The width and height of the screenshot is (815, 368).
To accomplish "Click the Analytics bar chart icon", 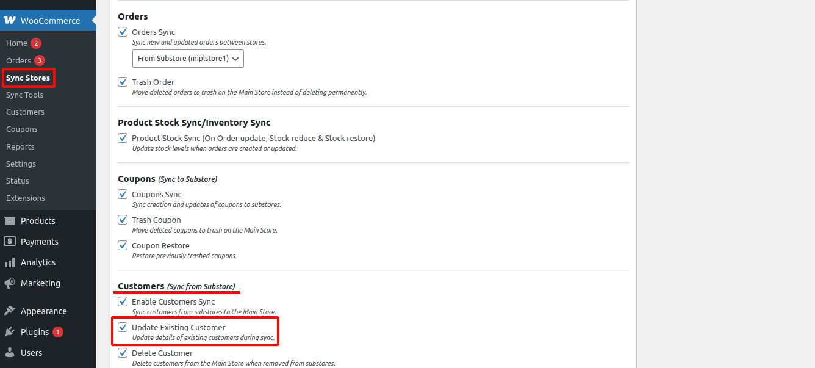I will [x=10, y=262].
